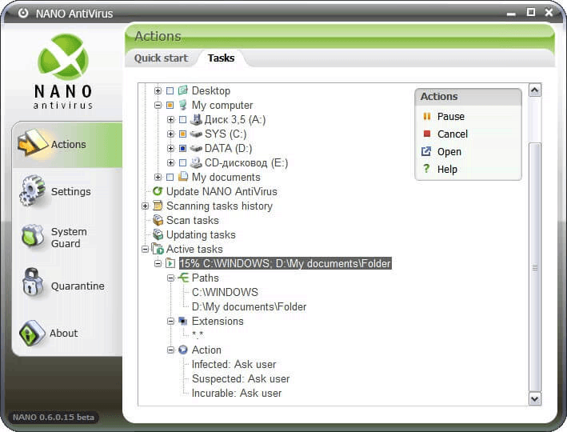The height and width of the screenshot is (432, 567).
Task: Expand the Desktop node
Action: (x=158, y=90)
